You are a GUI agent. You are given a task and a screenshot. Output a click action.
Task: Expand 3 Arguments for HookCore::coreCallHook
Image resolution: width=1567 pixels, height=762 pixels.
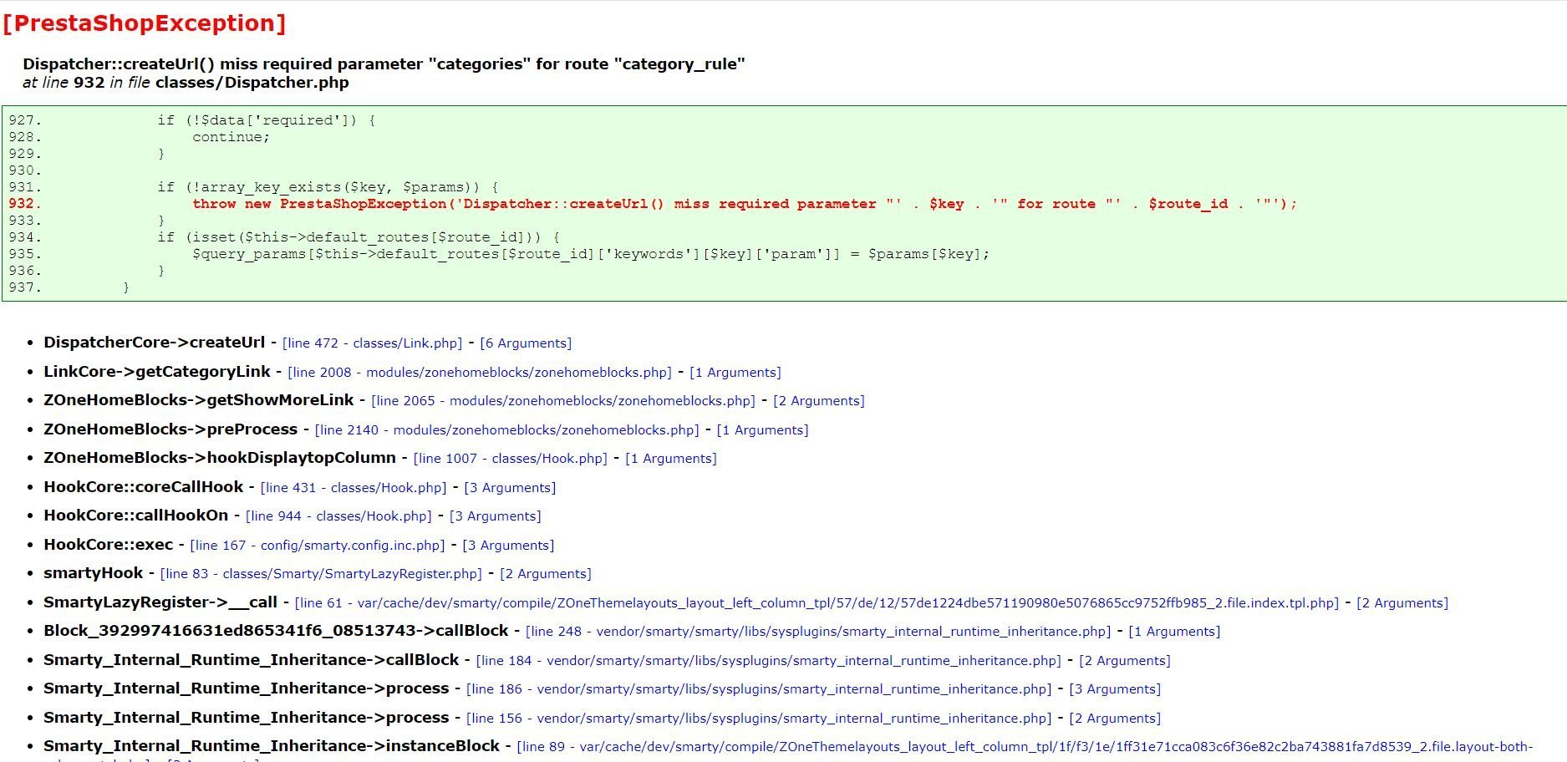[x=510, y=488]
